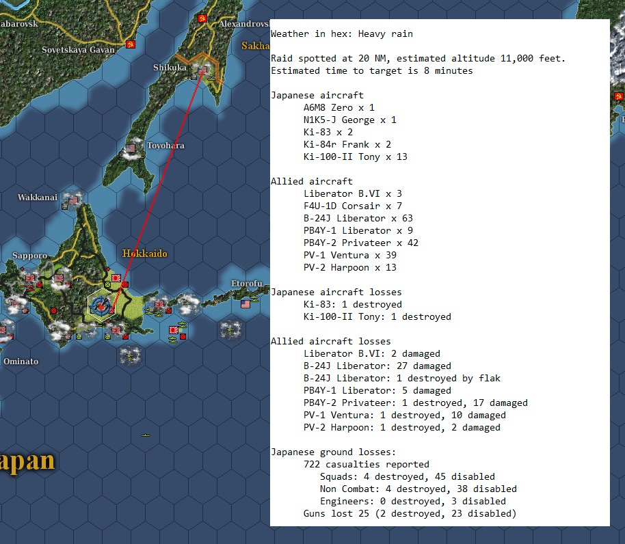Click the 'Japanese aircraft' heading
Viewport: 625px width, 544px height.
[x=317, y=96]
